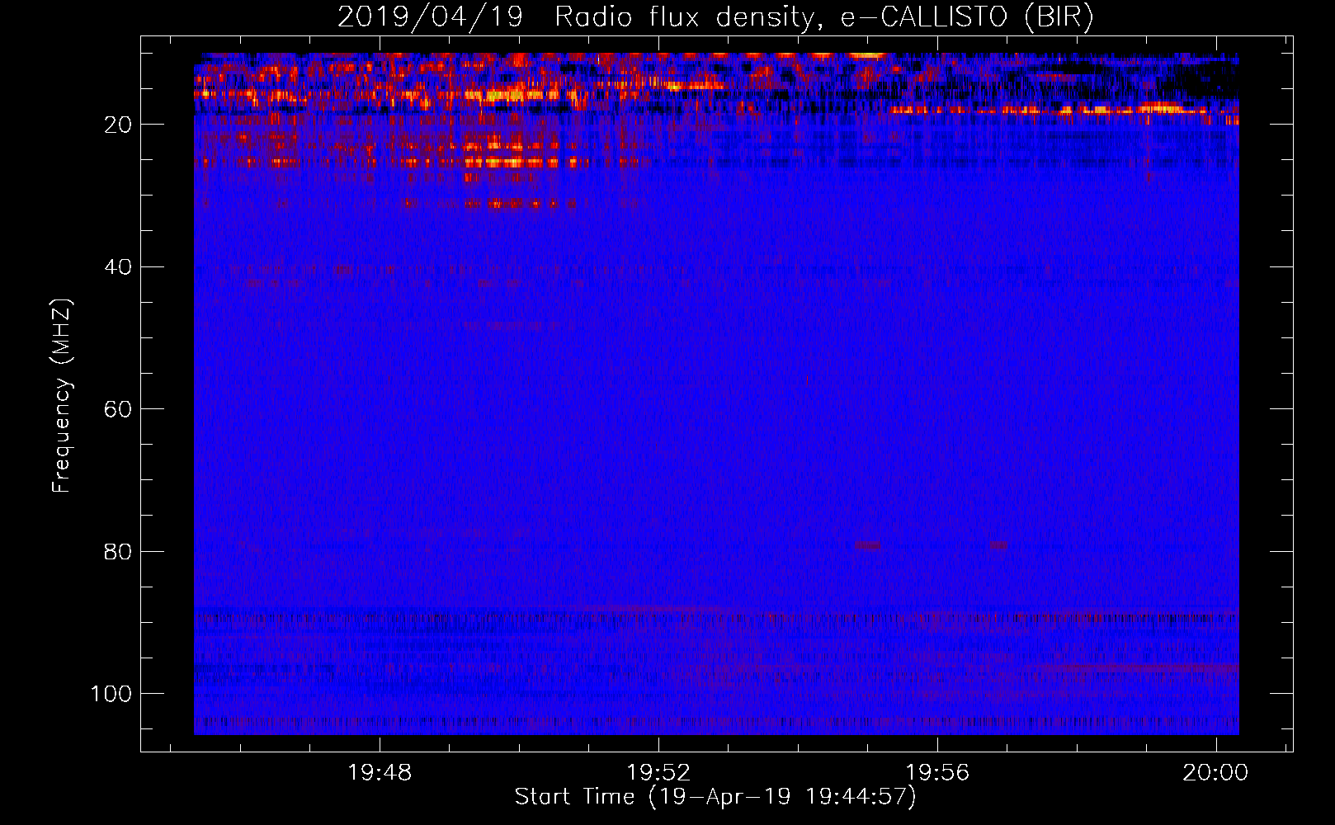Image resolution: width=1335 pixels, height=825 pixels.
Task: Click the 60 frequency tick label
Action: click(118, 409)
